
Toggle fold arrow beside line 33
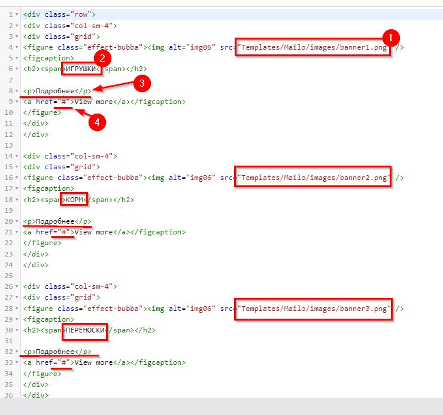17,363
